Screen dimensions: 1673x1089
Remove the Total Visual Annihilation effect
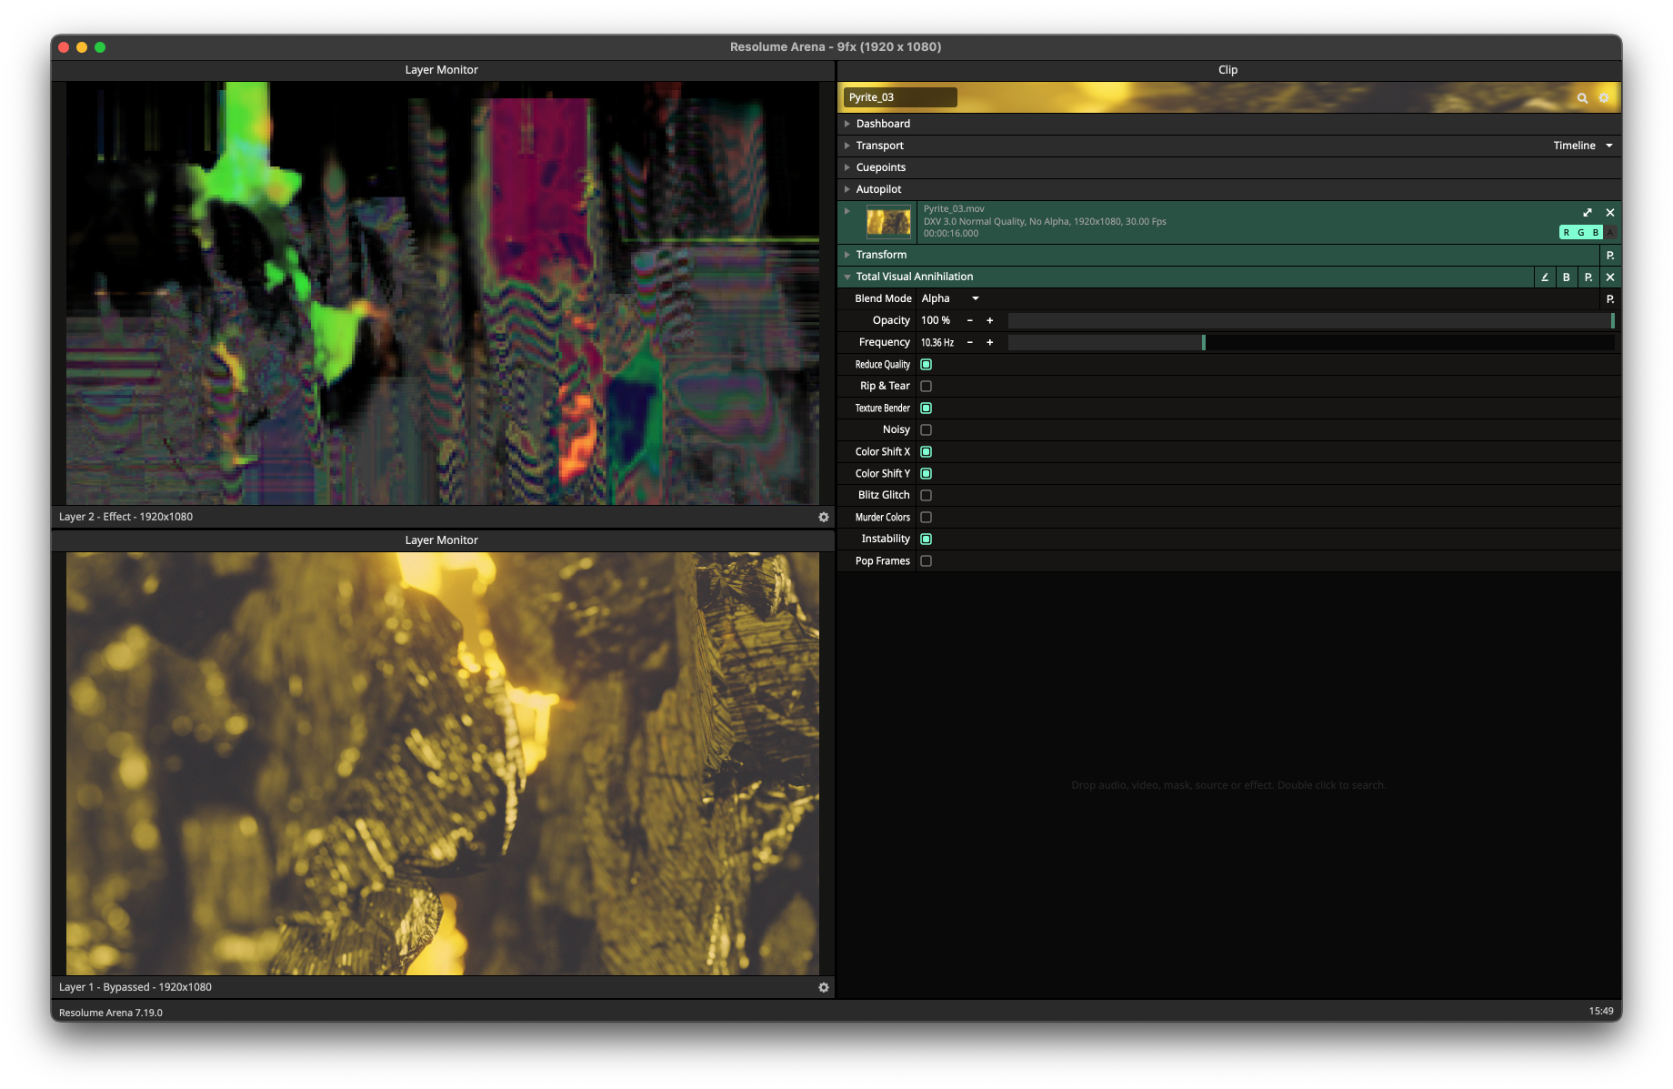point(1610,277)
